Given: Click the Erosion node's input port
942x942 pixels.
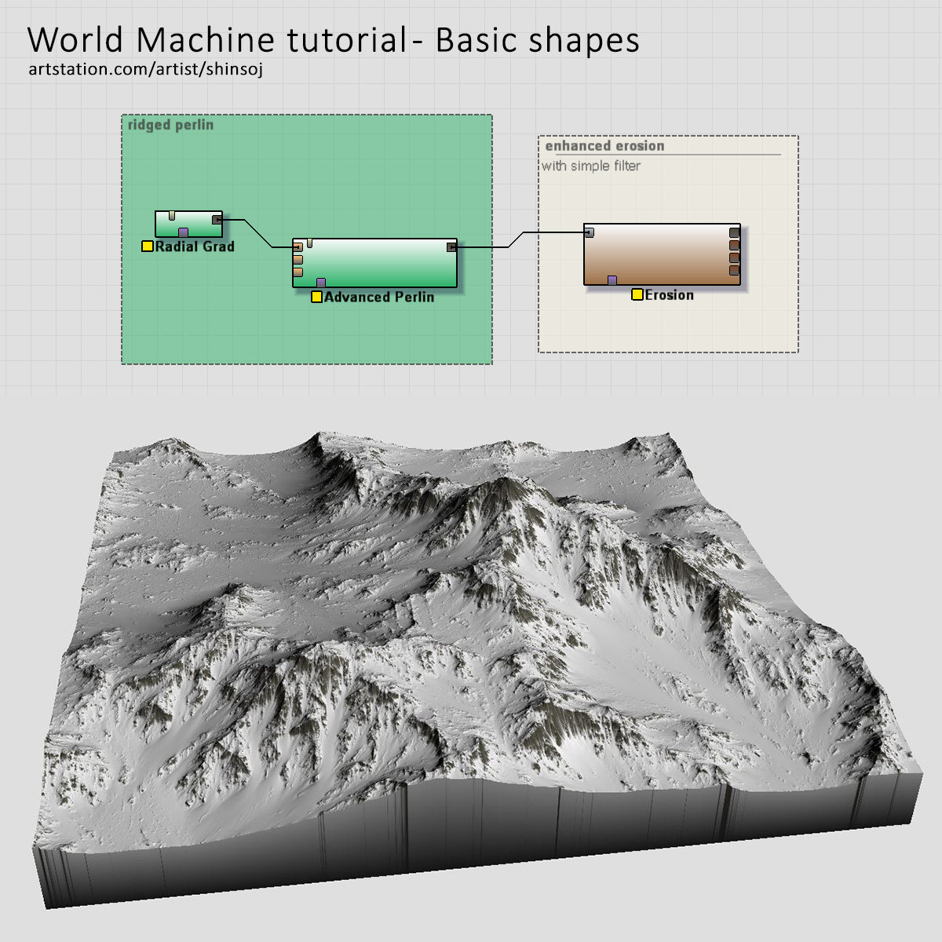Looking at the screenshot, I should tap(589, 232).
